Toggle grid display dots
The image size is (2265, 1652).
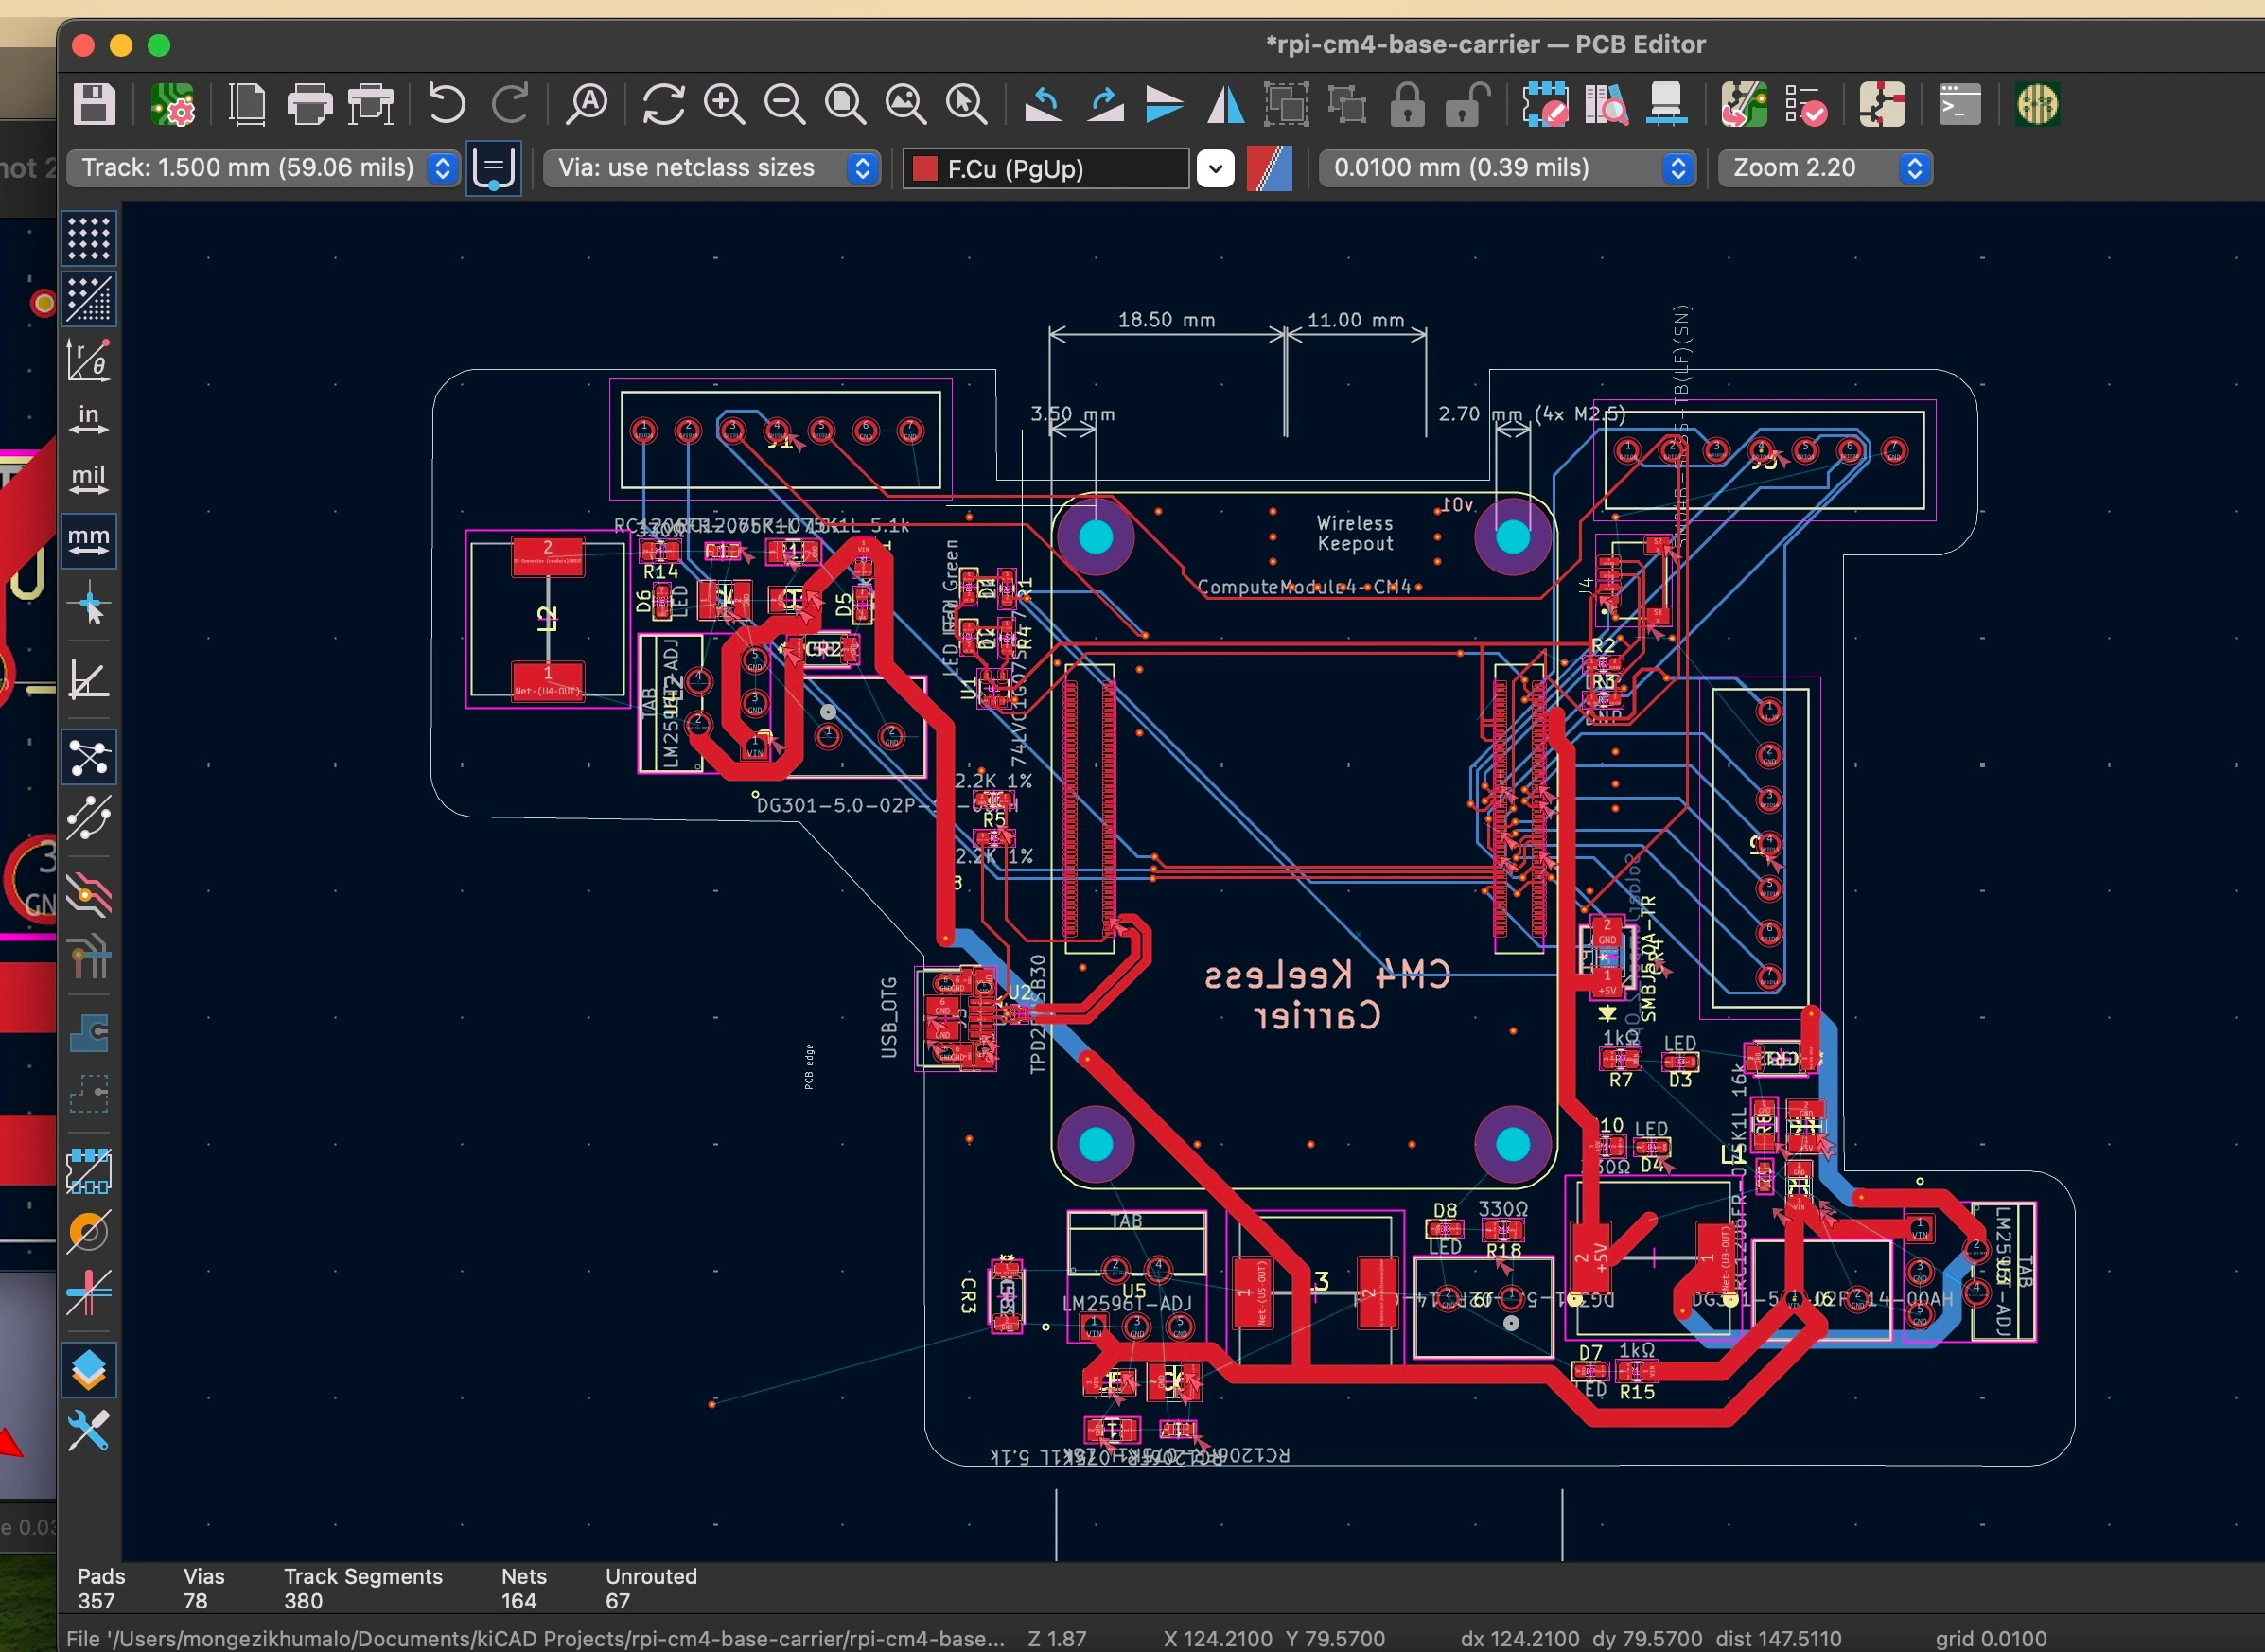click(89, 239)
